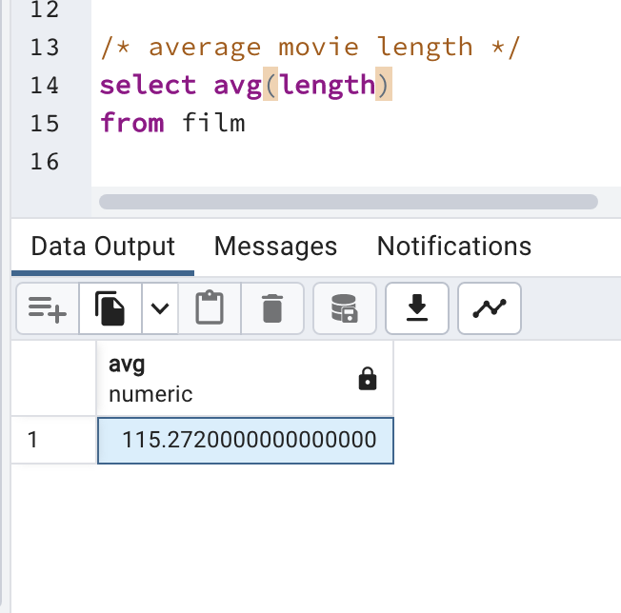Viewport: 621px width, 613px height.
Task: Click the Copy icon in results toolbar
Action: coord(110,307)
